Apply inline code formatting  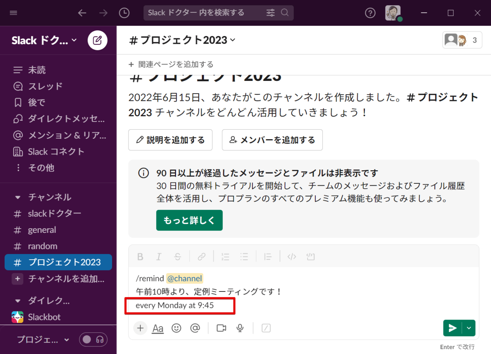(x=292, y=257)
